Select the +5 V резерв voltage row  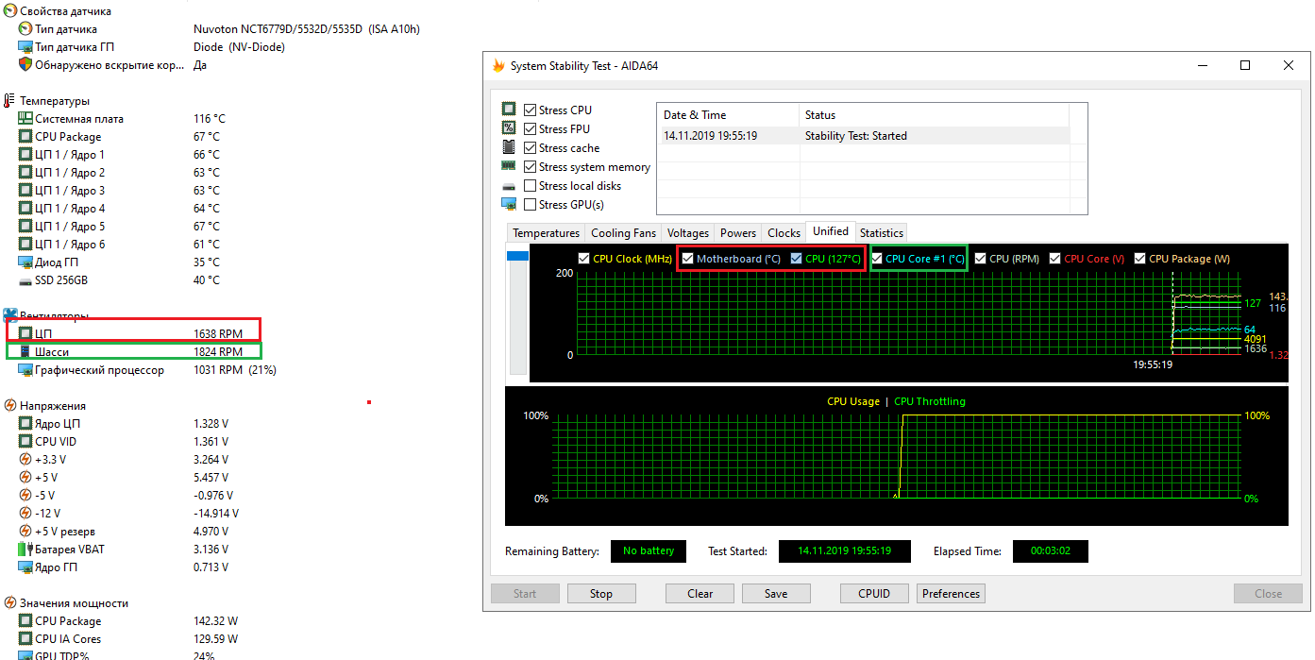123,532
